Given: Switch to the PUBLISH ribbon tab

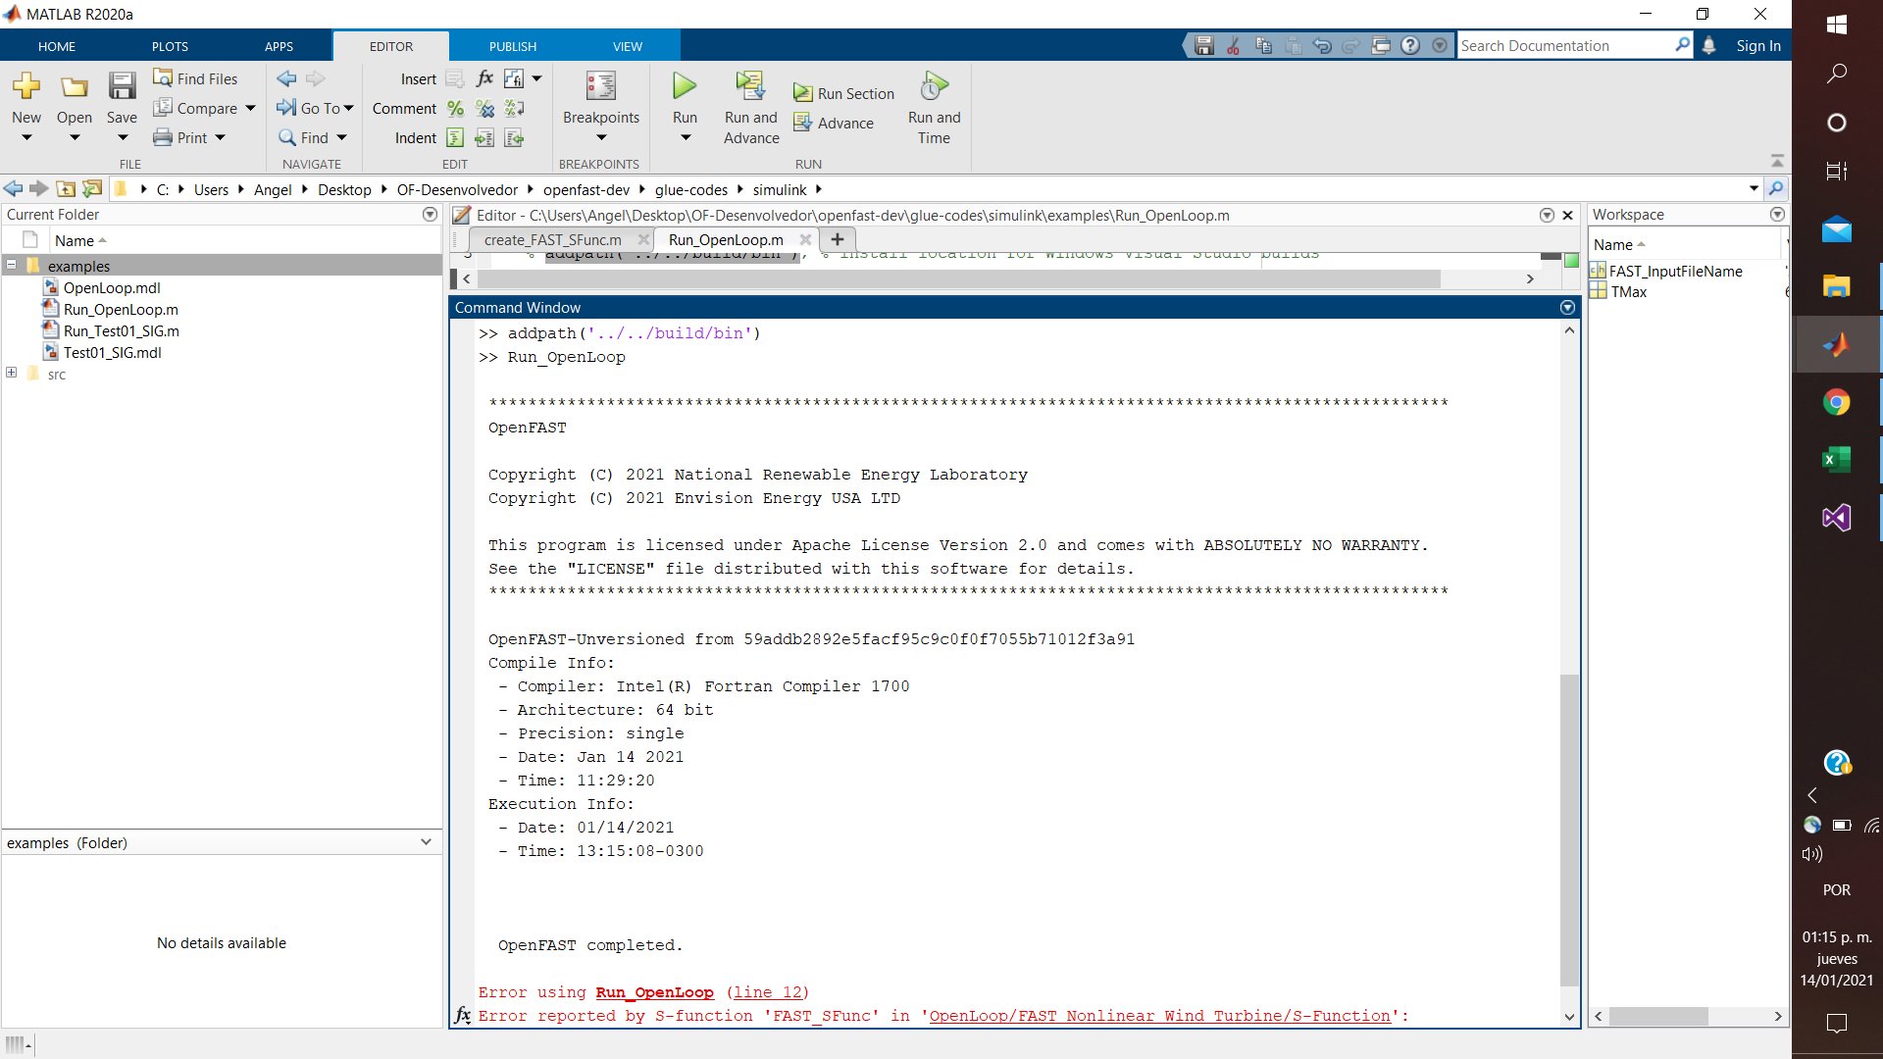Looking at the screenshot, I should pyautogui.click(x=512, y=46).
